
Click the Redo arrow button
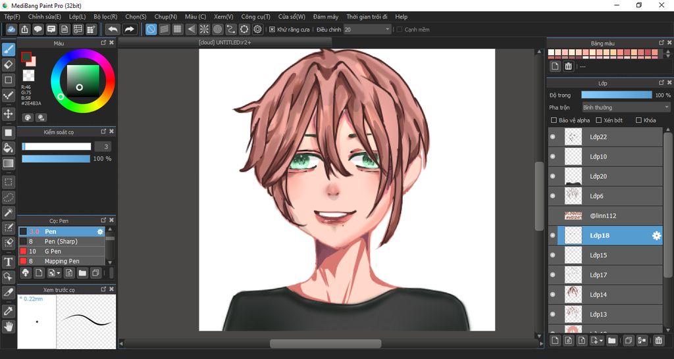click(x=129, y=29)
